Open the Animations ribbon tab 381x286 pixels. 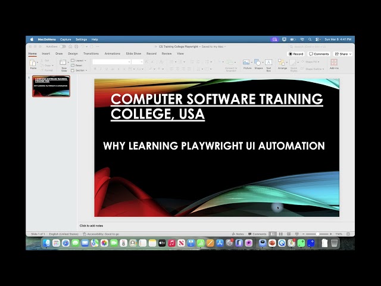[x=113, y=54]
